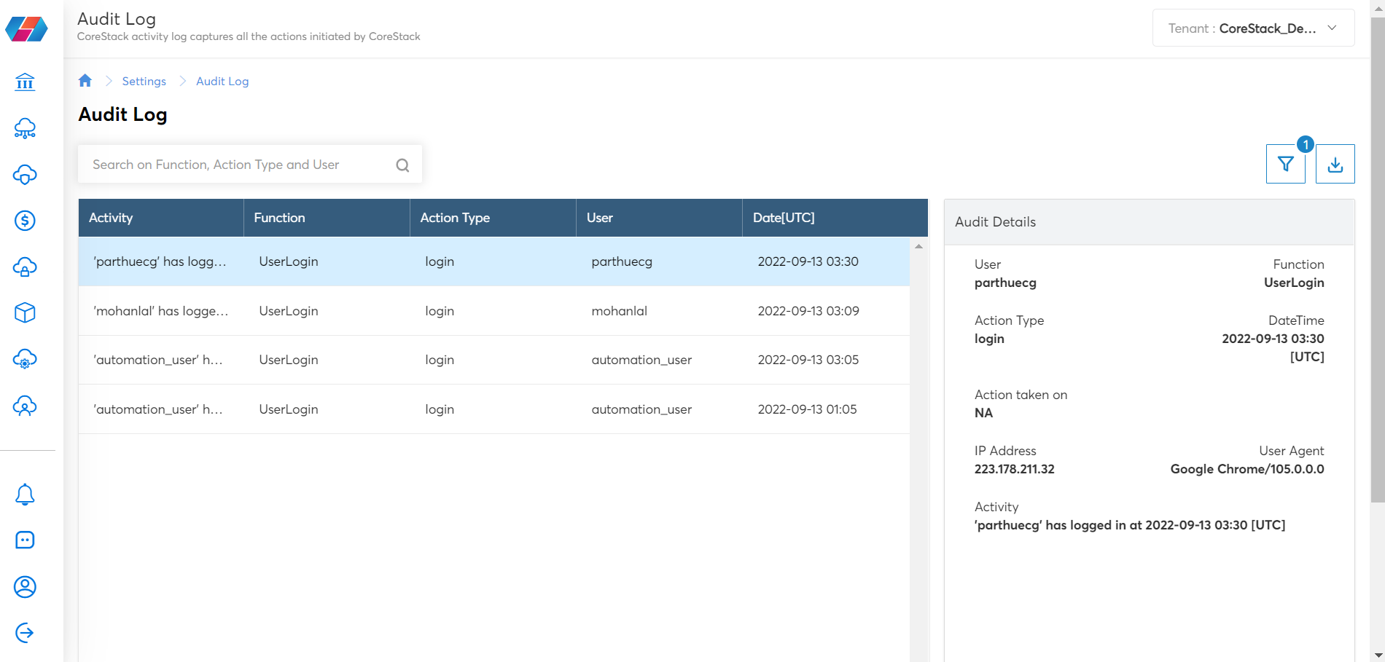Select the 'mohanlal' has logge… row
Image resolution: width=1385 pixels, height=662 pixels.
(x=494, y=311)
